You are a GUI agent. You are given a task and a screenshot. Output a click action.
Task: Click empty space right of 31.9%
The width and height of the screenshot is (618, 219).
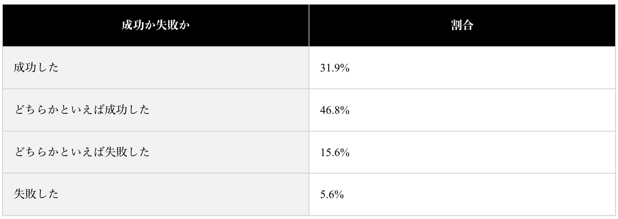tap(482, 68)
